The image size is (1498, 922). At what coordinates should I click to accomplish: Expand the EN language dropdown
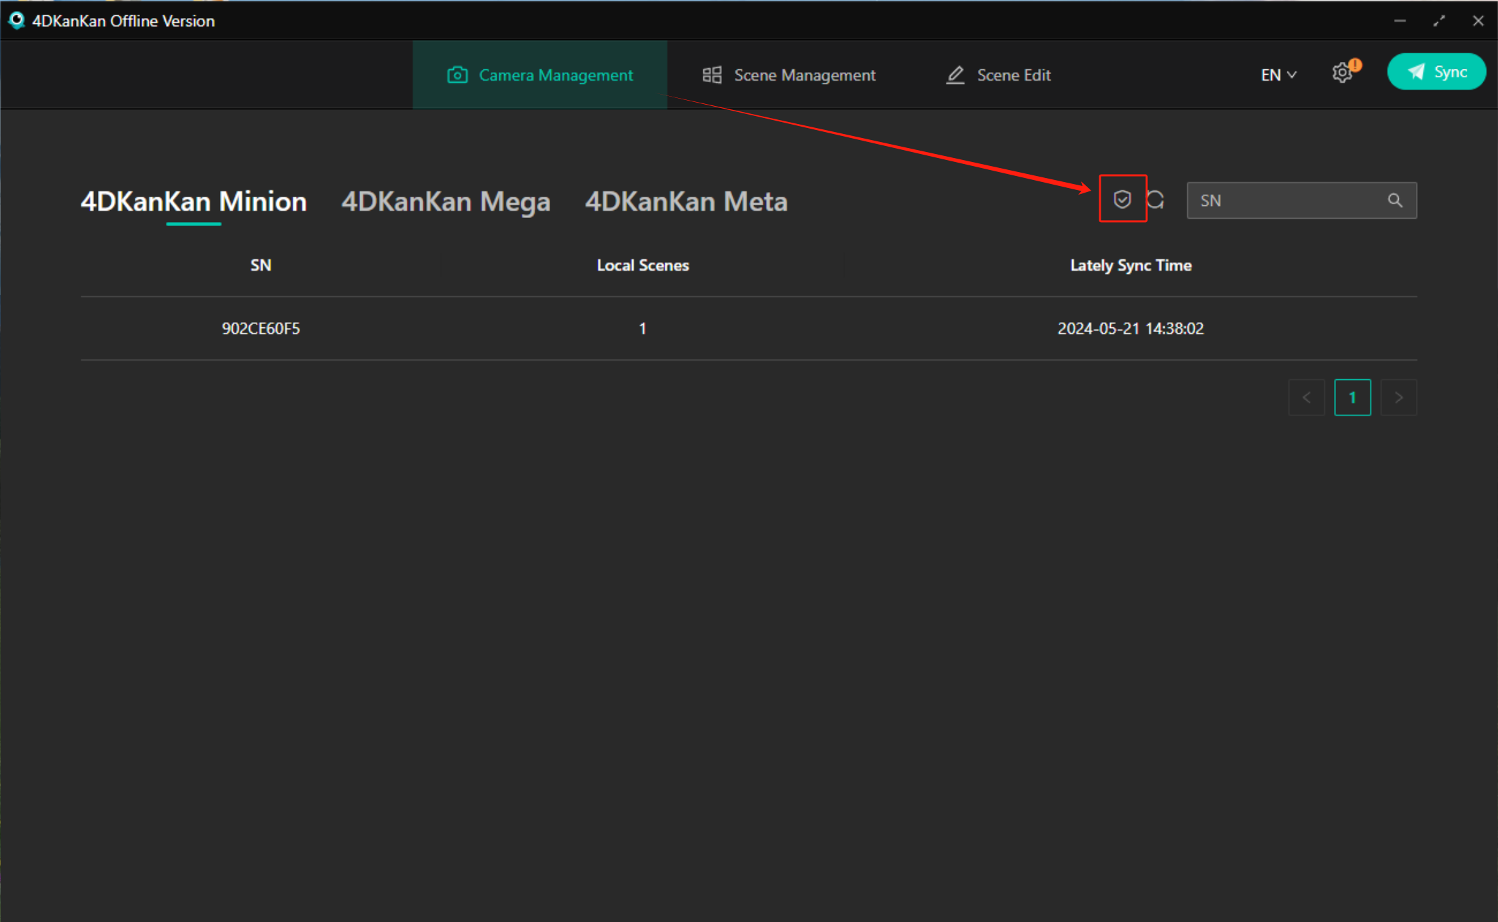click(x=1278, y=75)
